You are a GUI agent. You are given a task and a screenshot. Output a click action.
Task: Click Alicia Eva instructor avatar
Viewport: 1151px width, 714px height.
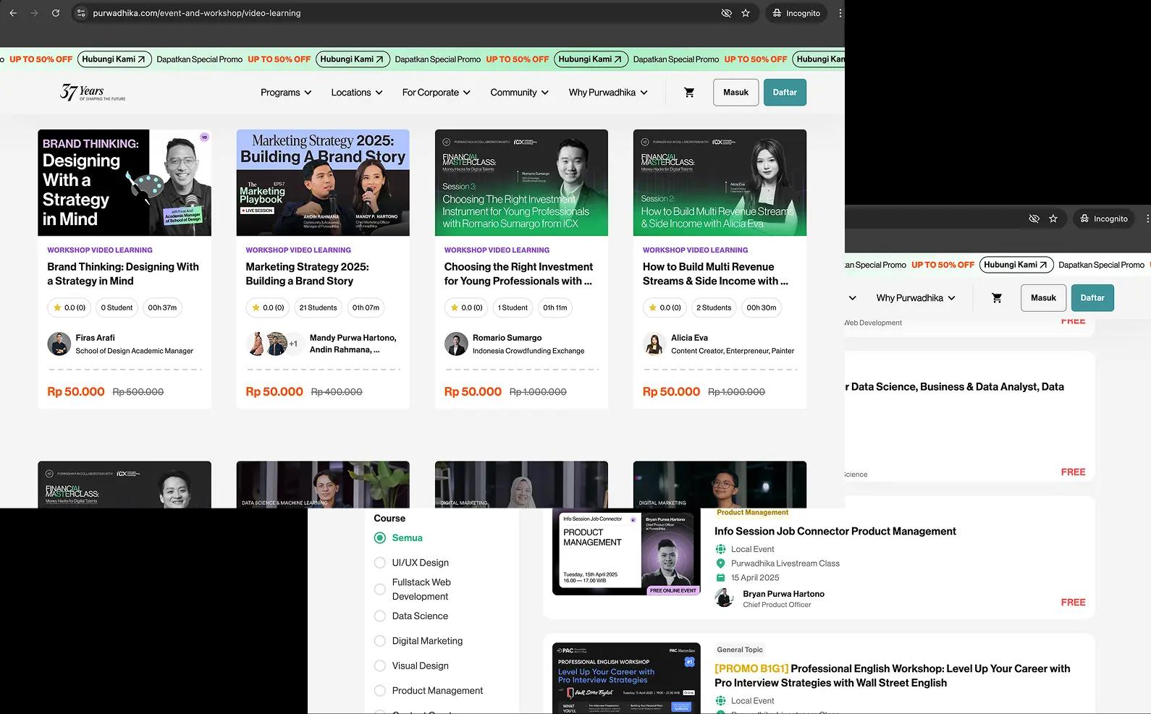pos(654,344)
